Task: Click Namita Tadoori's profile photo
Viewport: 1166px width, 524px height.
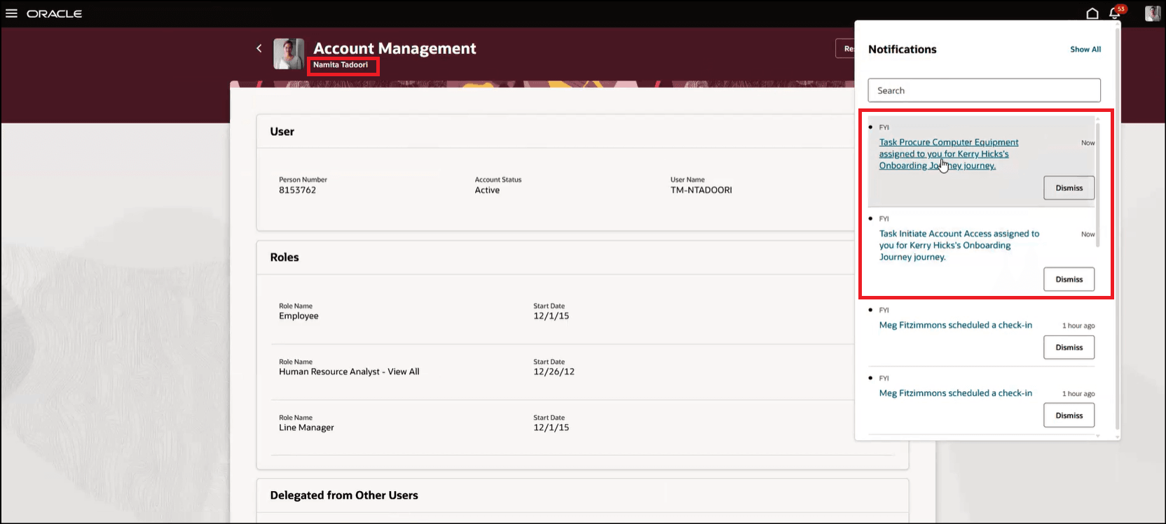Action: point(289,54)
